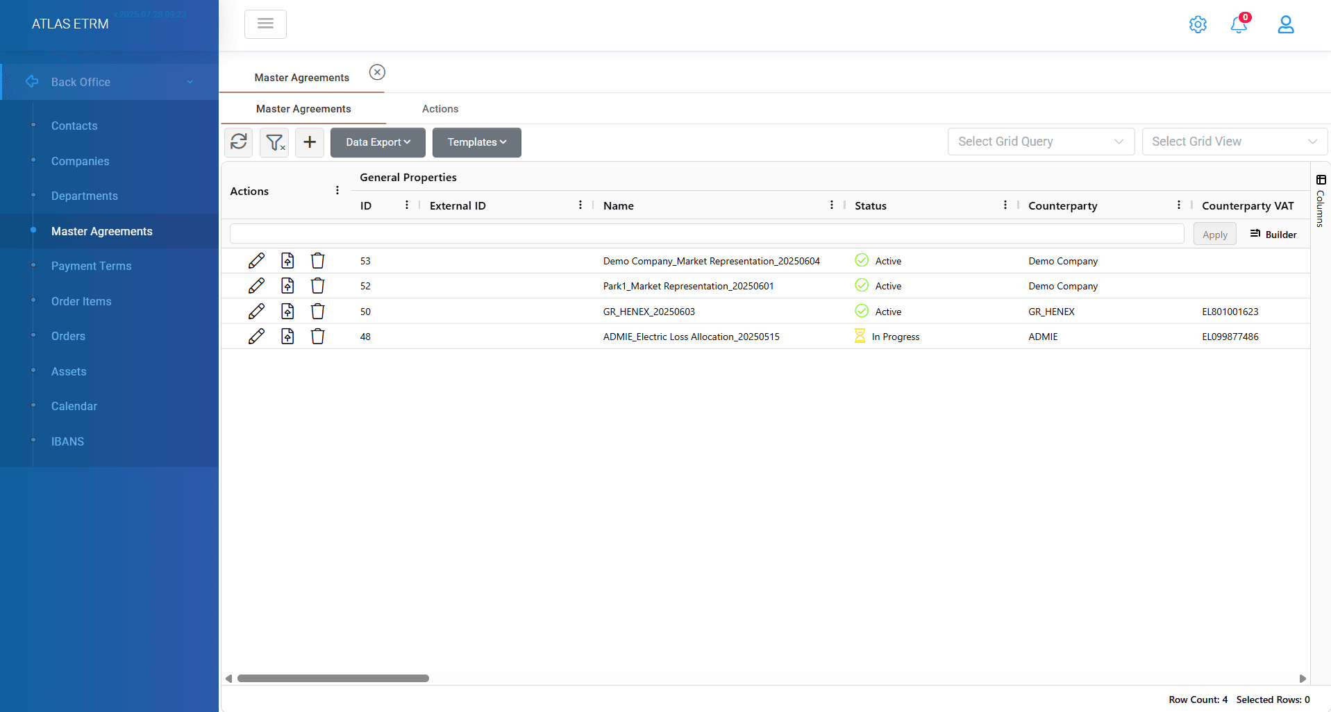Screen dimensions: 1331x712
Task: Delete agreement row 52
Action: tap(317, 286)
